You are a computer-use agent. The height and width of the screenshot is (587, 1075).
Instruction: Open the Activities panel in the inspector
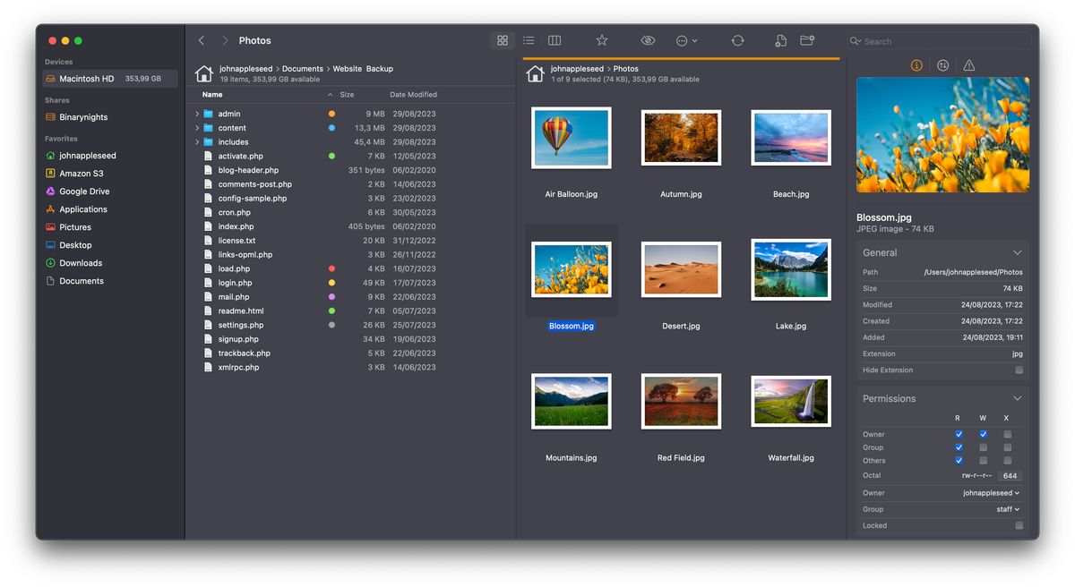[942, 64]
